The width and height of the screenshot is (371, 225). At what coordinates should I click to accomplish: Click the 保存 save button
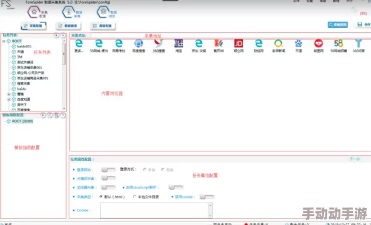point(364,24)
